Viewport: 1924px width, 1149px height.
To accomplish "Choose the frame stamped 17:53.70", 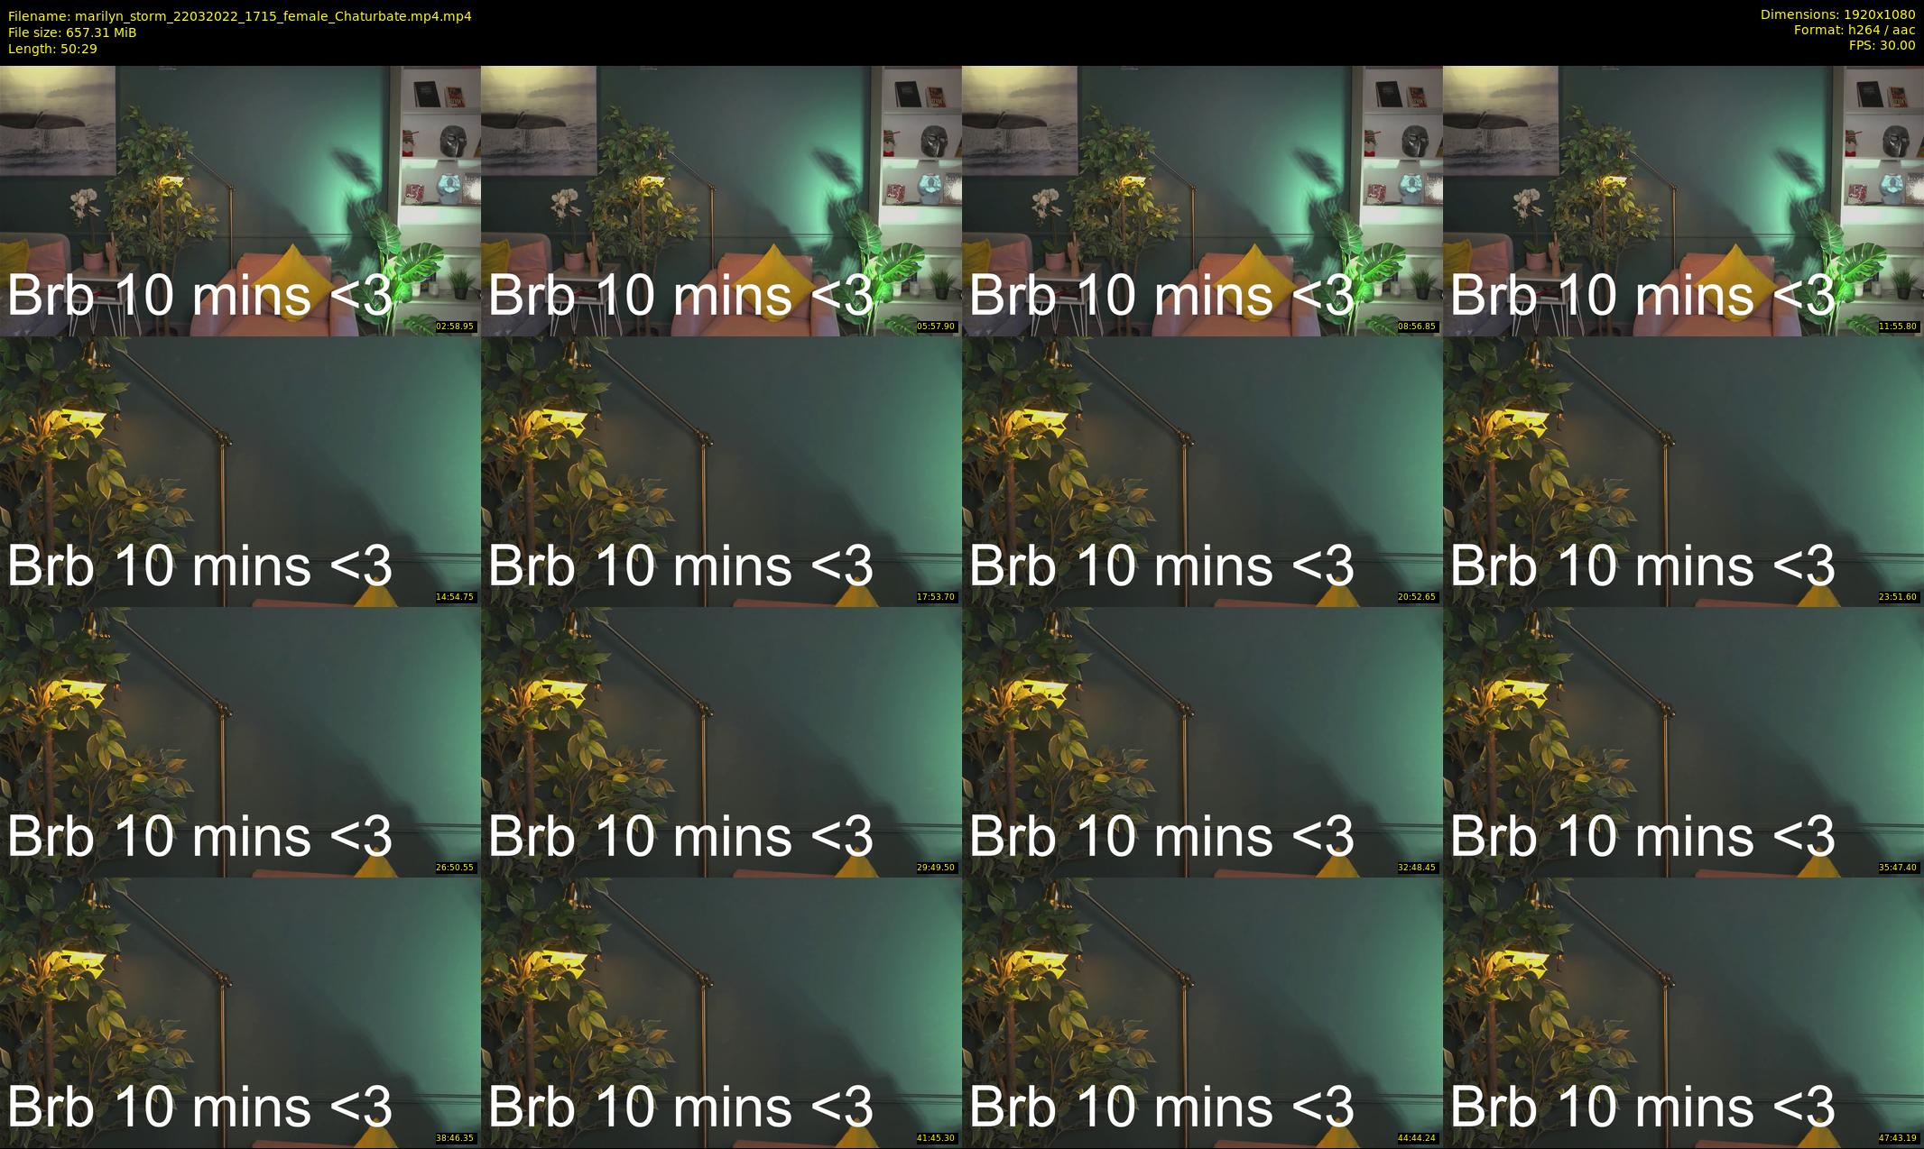I will tap(721, 471).
